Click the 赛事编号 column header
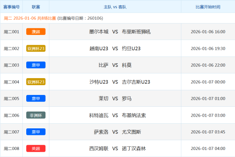The height and width of the screenshot is (157, 235). coord(11,7)
